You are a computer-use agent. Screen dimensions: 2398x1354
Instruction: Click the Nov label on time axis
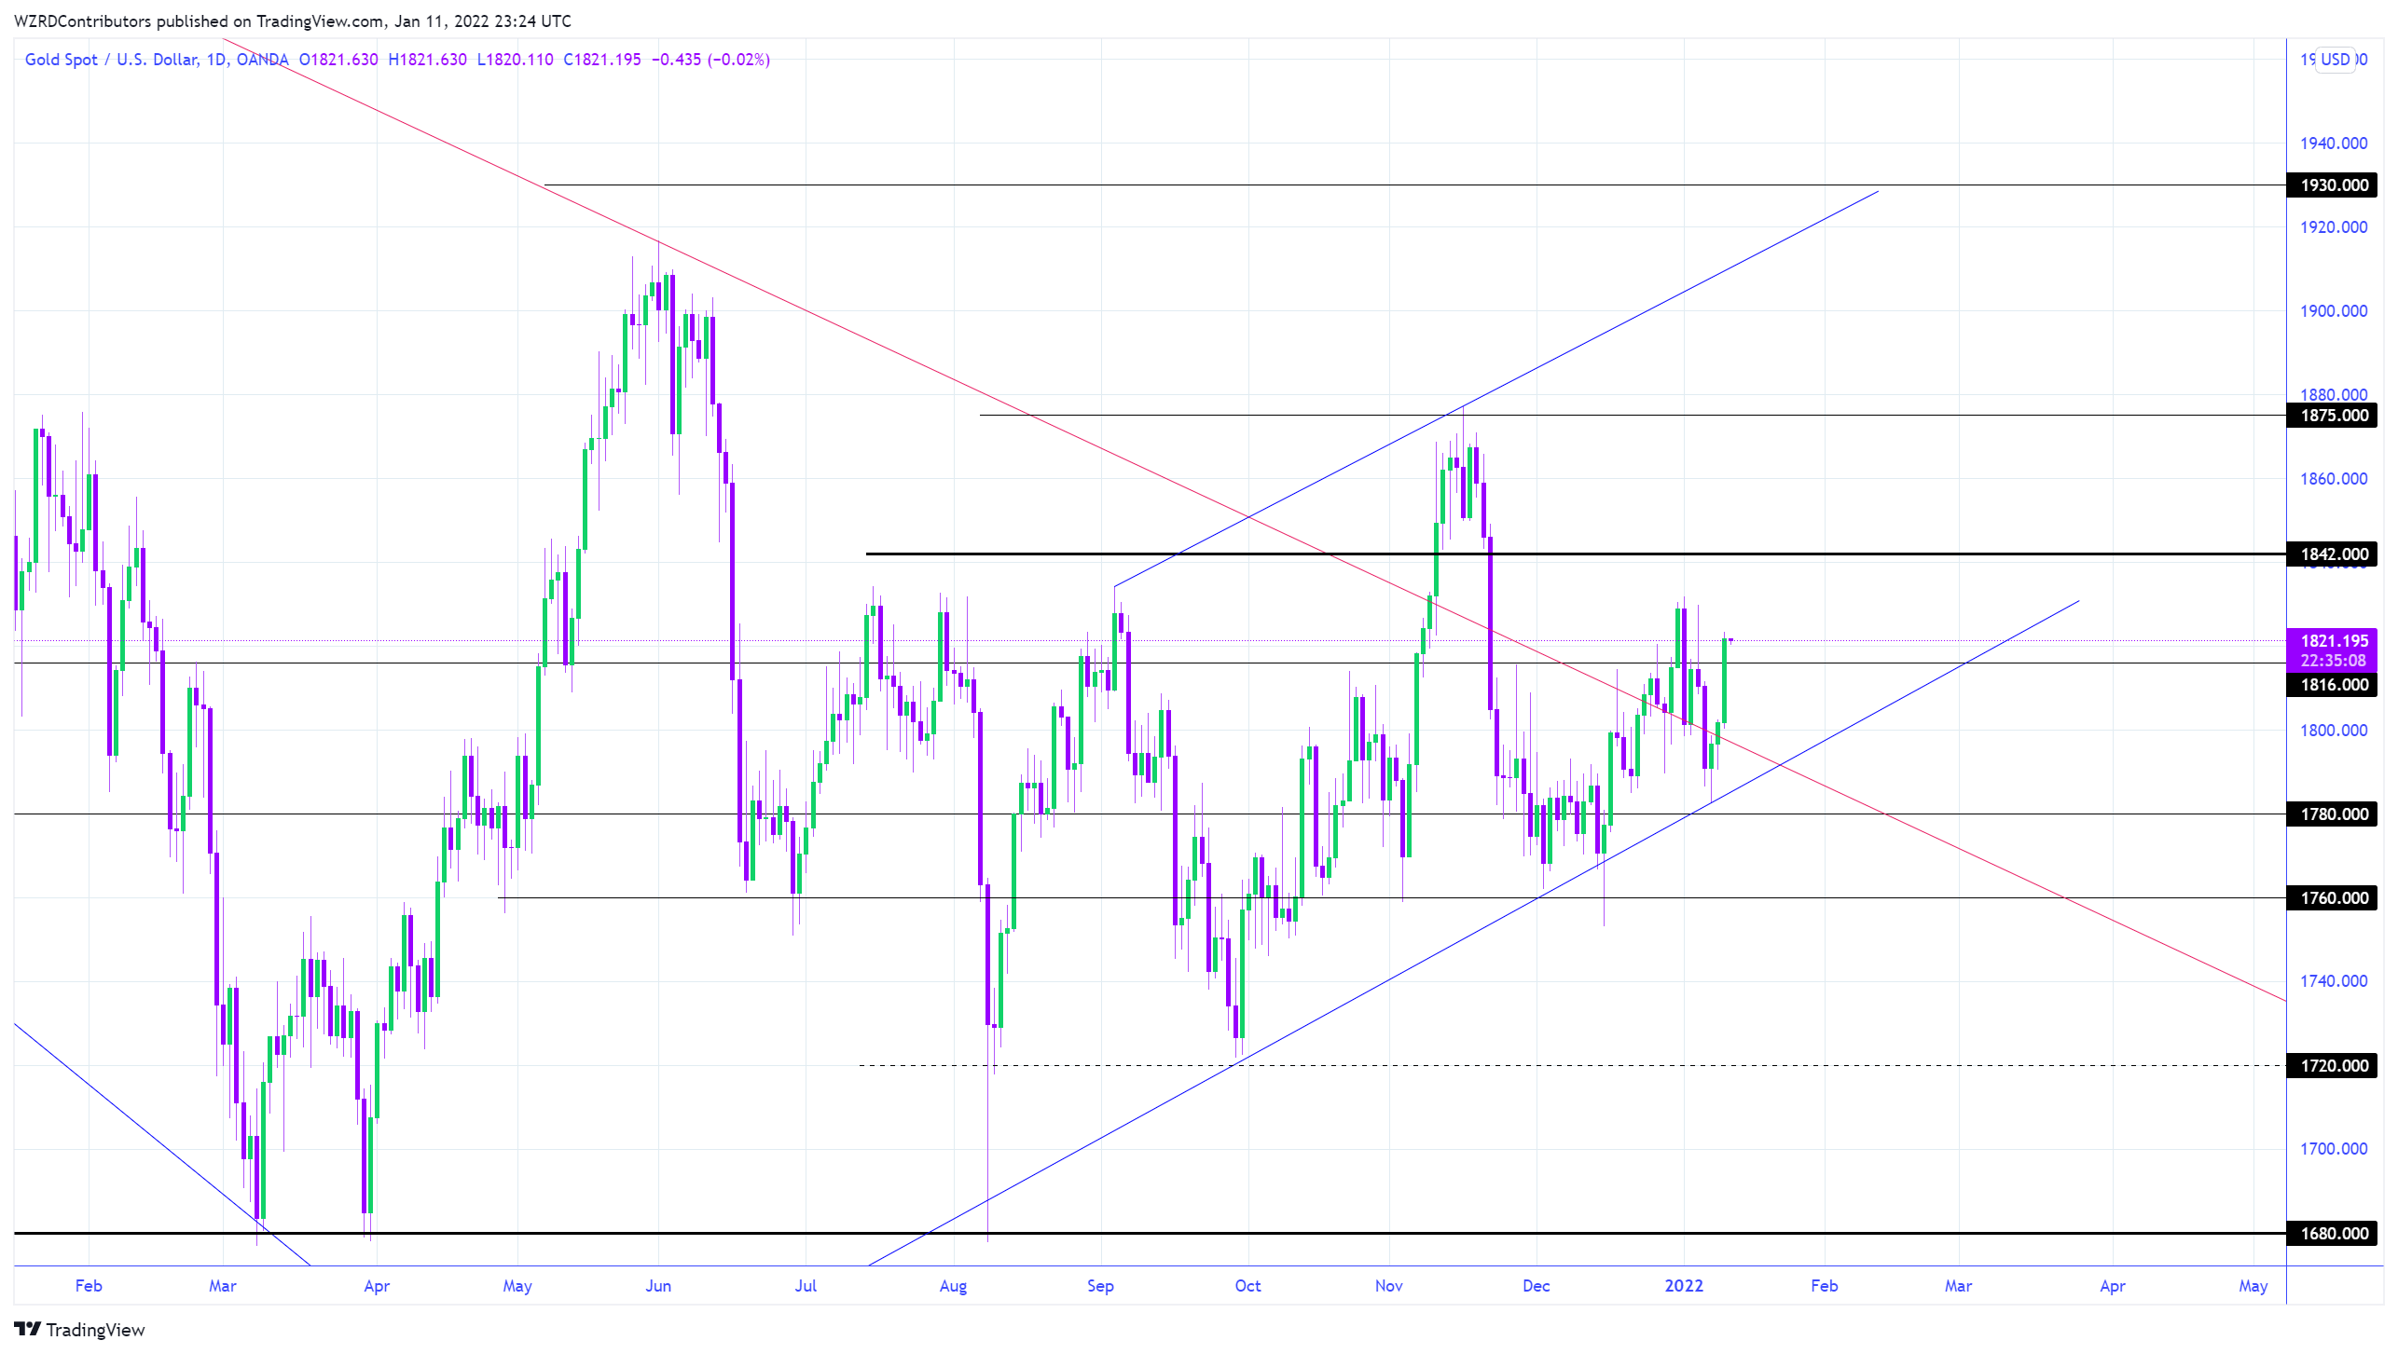[1388, 1286]
